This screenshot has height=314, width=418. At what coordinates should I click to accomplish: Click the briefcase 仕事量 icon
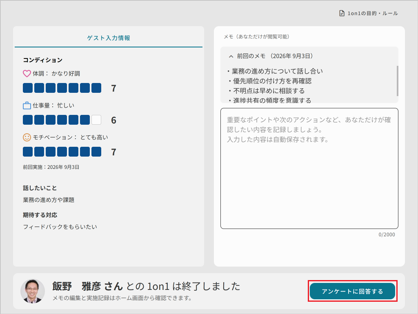(x=27, y=105)
